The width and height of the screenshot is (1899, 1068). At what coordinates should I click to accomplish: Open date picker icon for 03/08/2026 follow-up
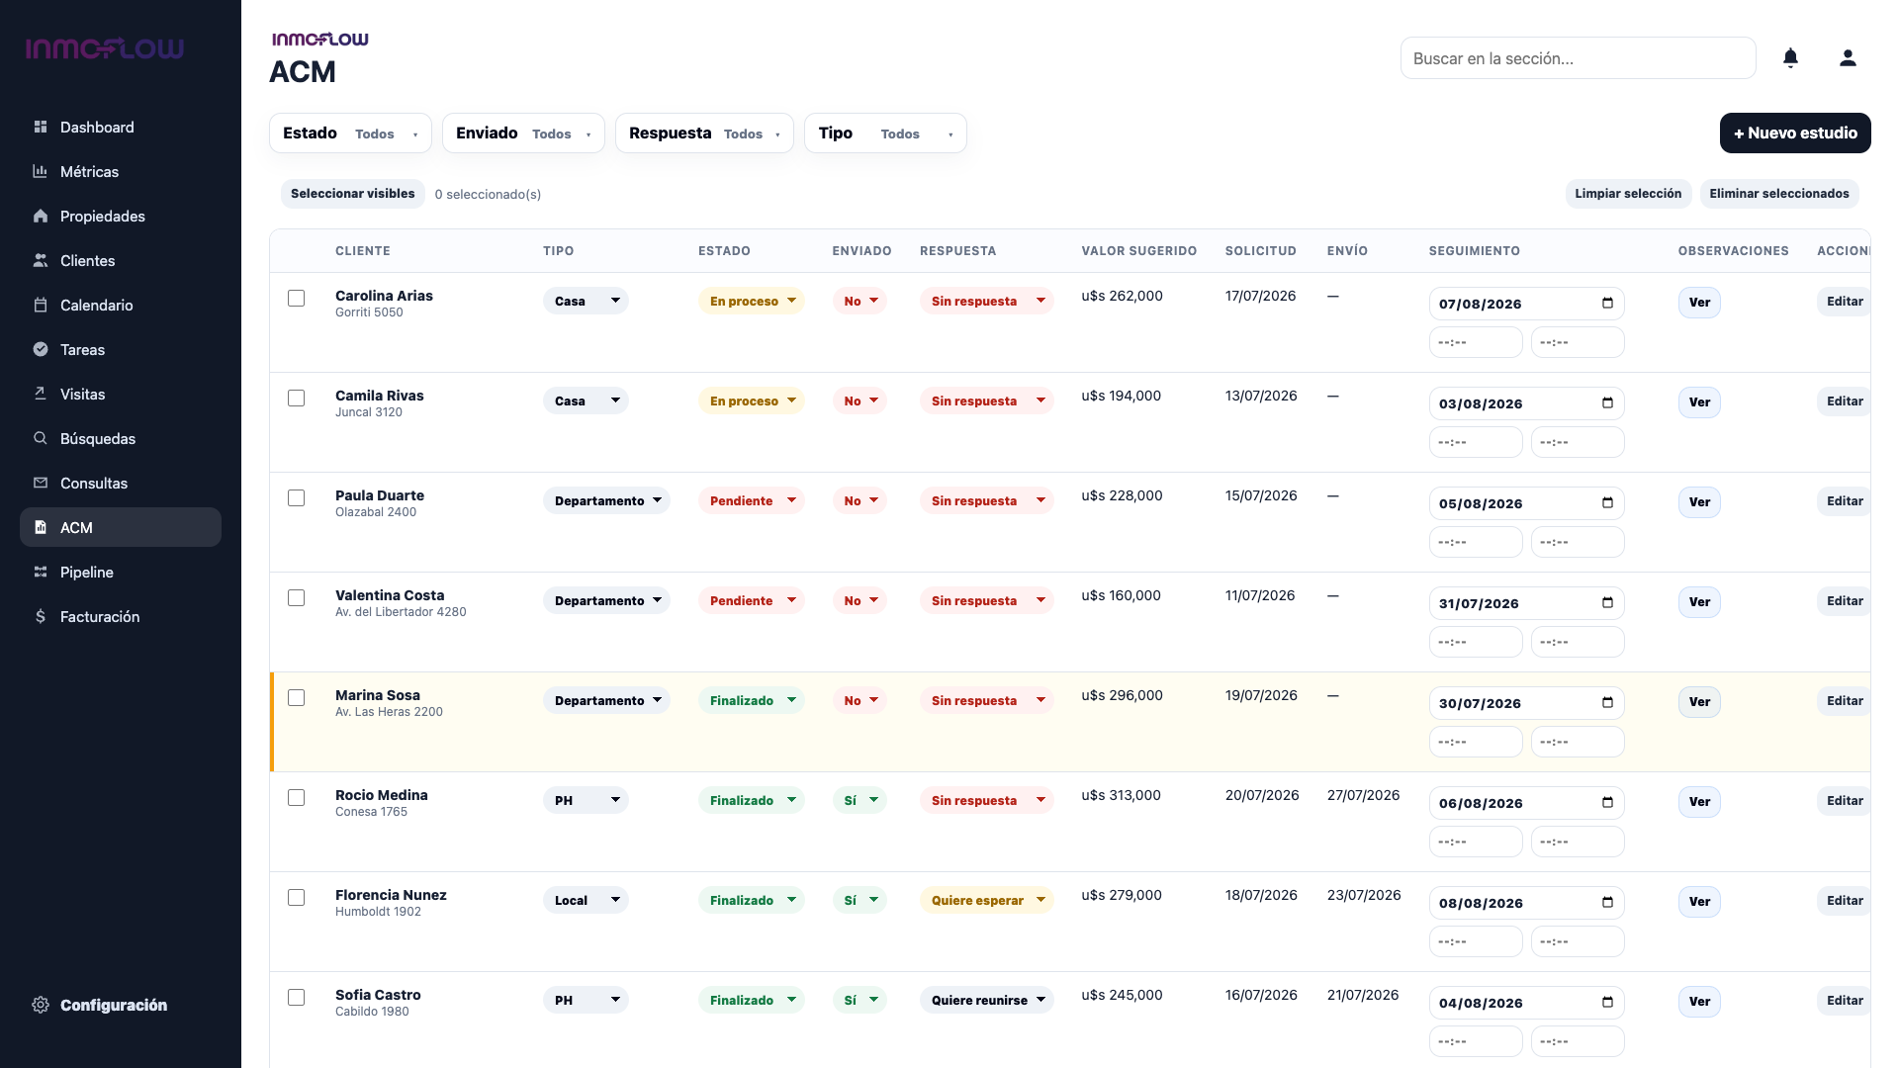(1607, 403)
